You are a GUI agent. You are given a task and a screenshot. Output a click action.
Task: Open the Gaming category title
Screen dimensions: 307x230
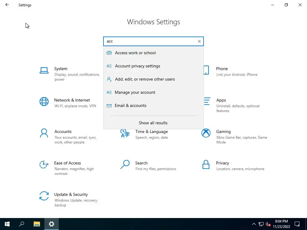click(223, 131)
